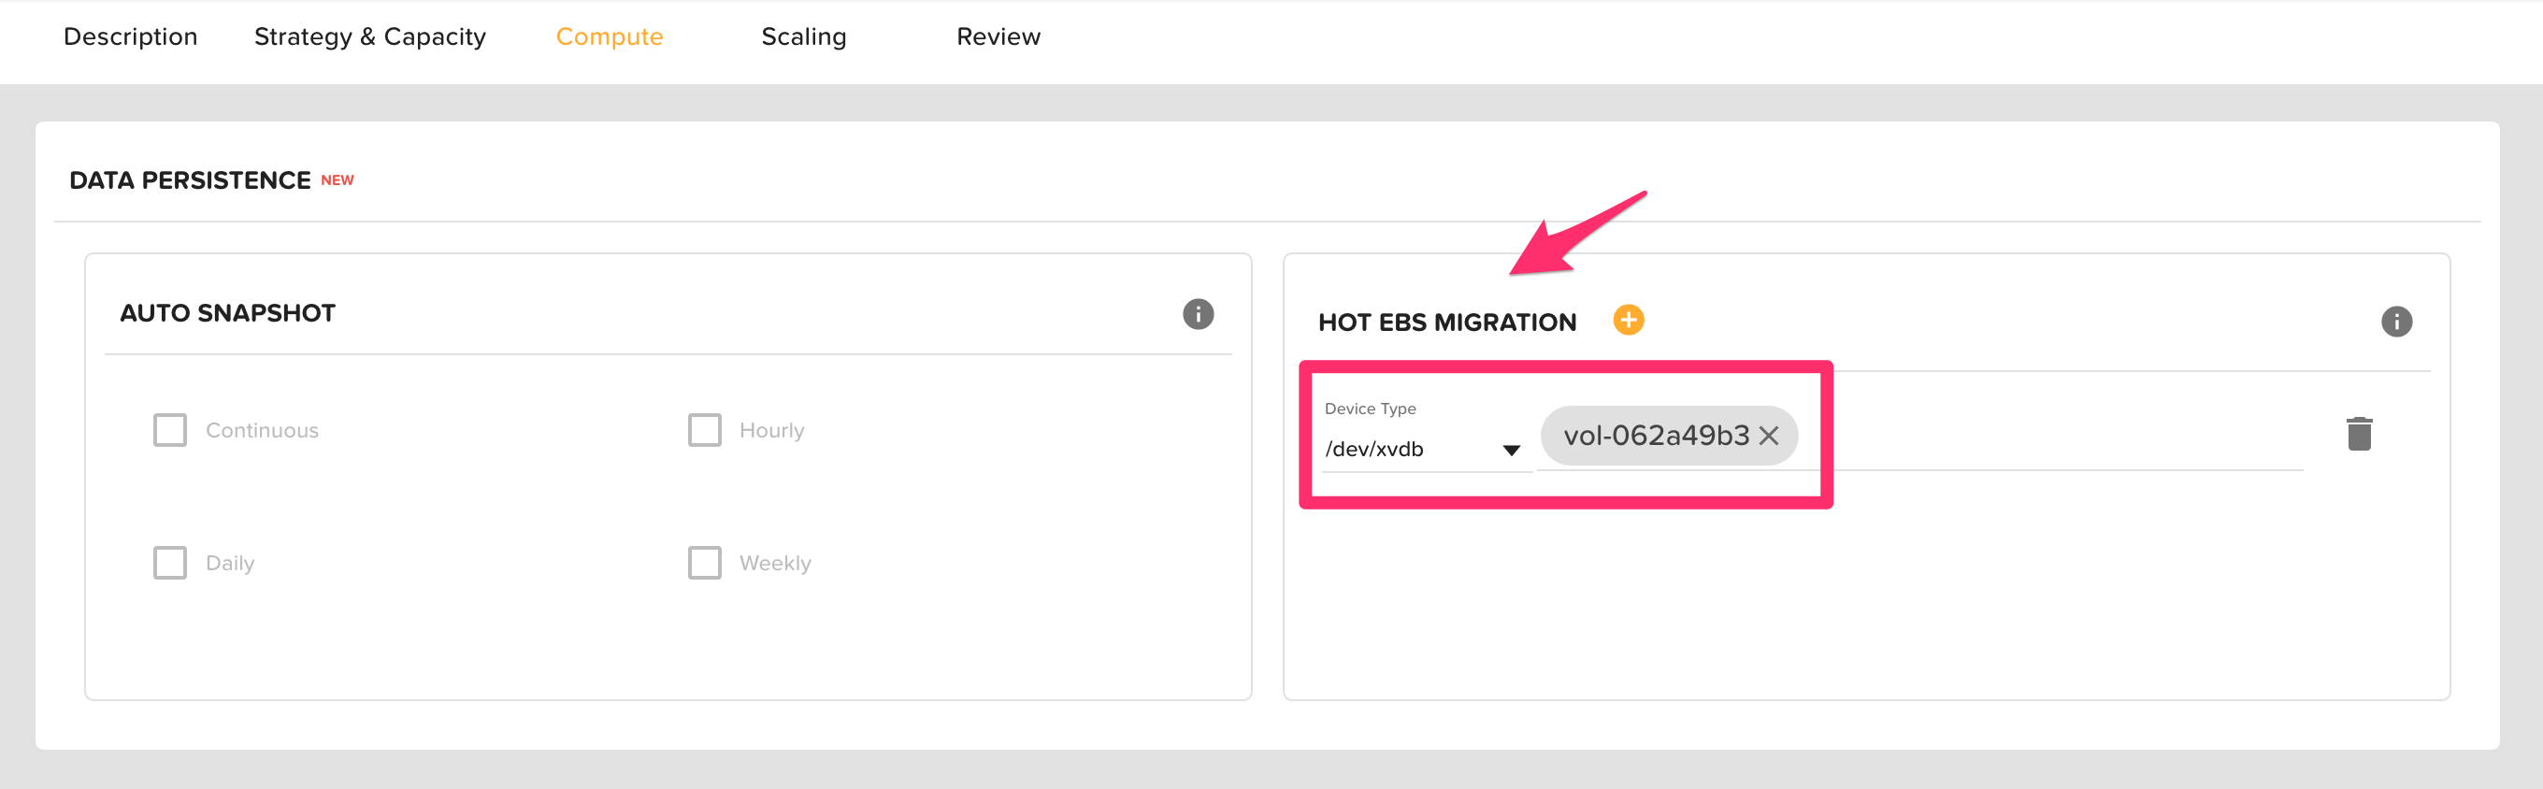Remove the vol-062a49b3 volume chip

point(1768,436)
